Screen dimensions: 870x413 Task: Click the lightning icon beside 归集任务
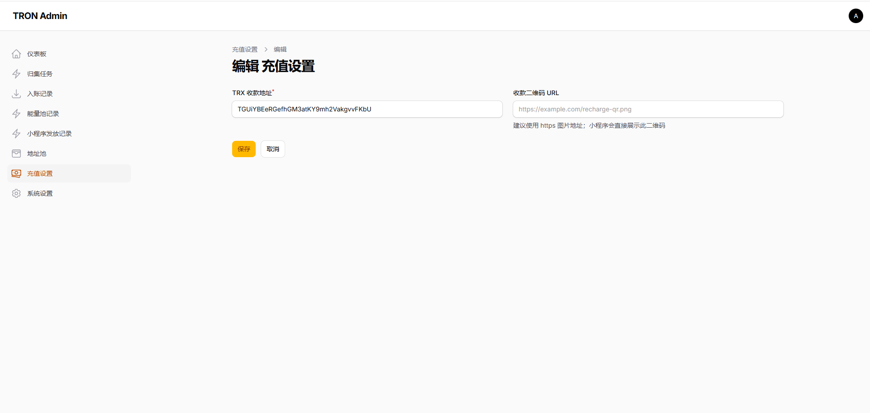click(16, 74)
